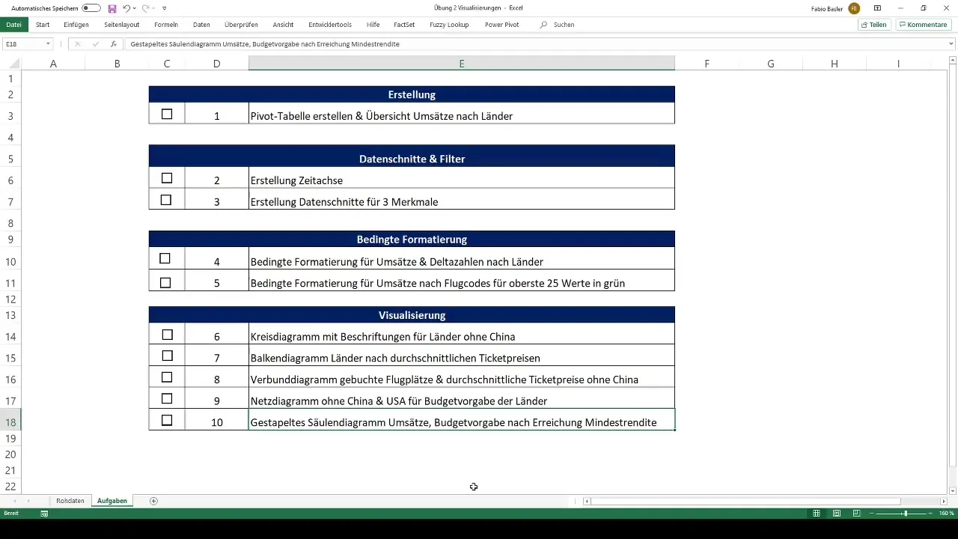Switch to the Rohdaten sheet tab

click(70, 501)
